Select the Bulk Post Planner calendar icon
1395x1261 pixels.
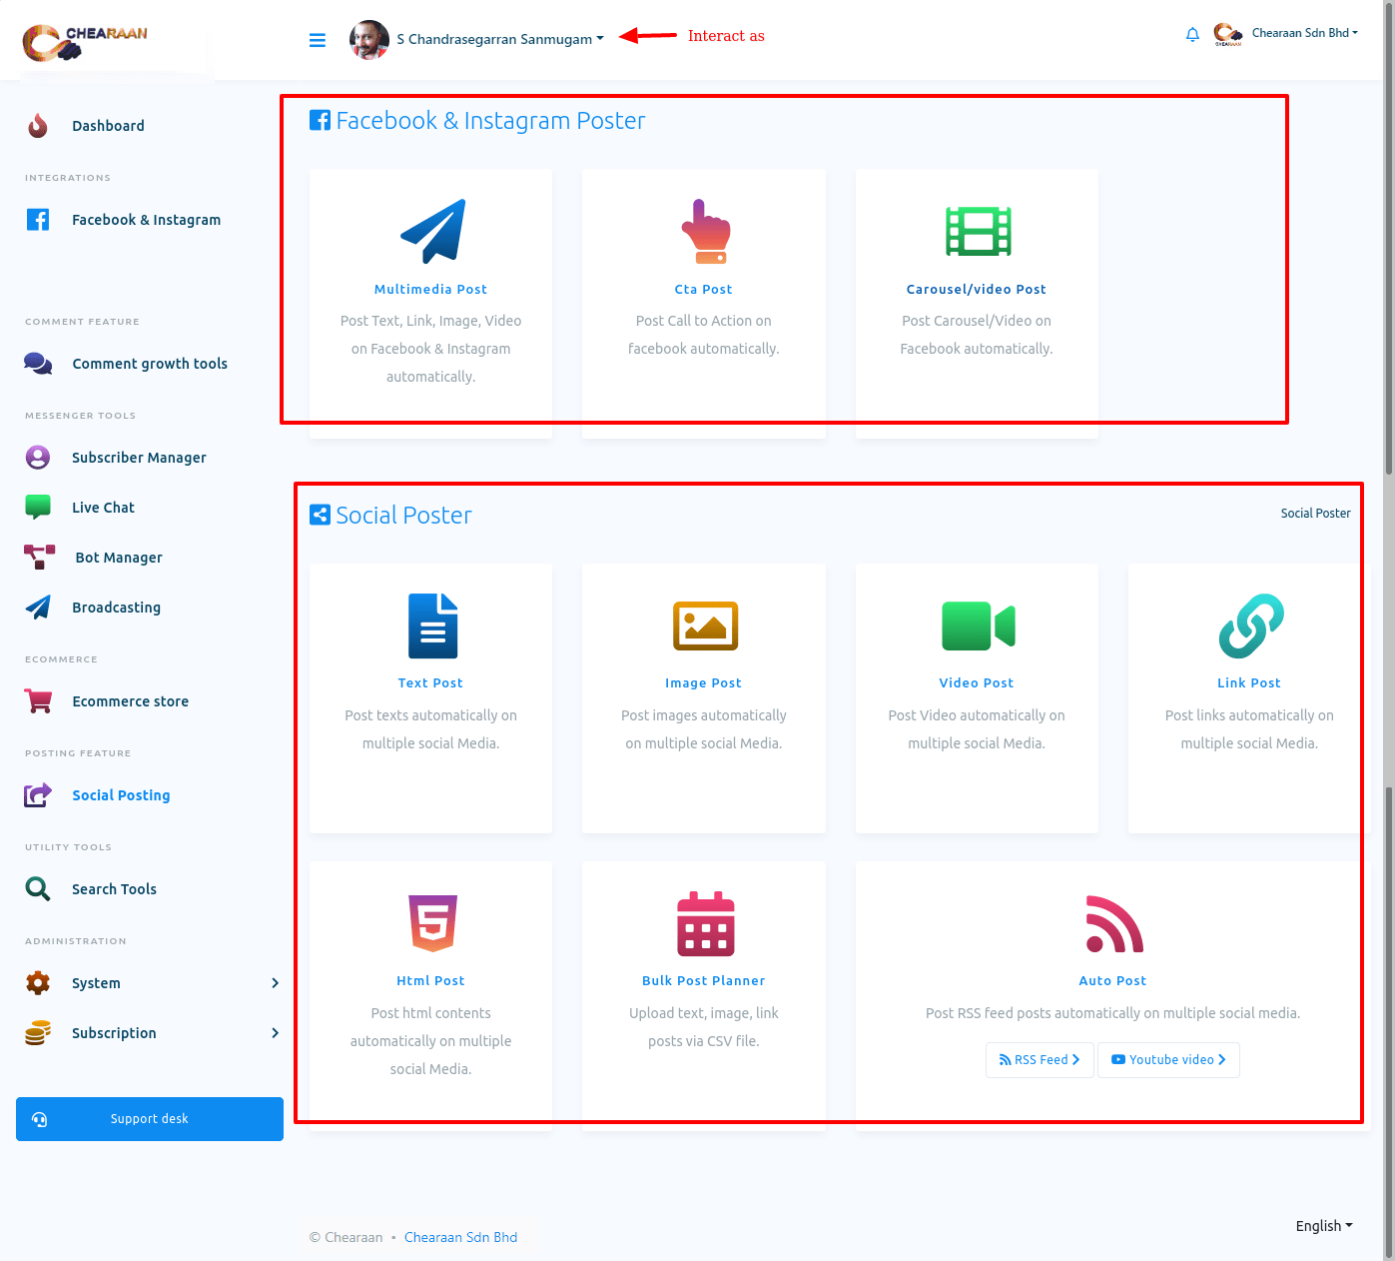705,923
